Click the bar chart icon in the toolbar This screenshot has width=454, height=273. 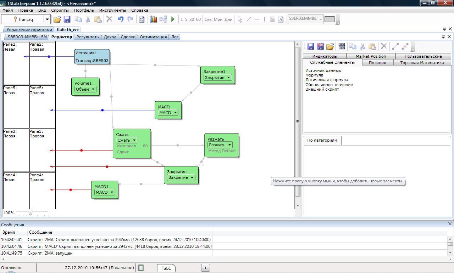click(153, 19)
